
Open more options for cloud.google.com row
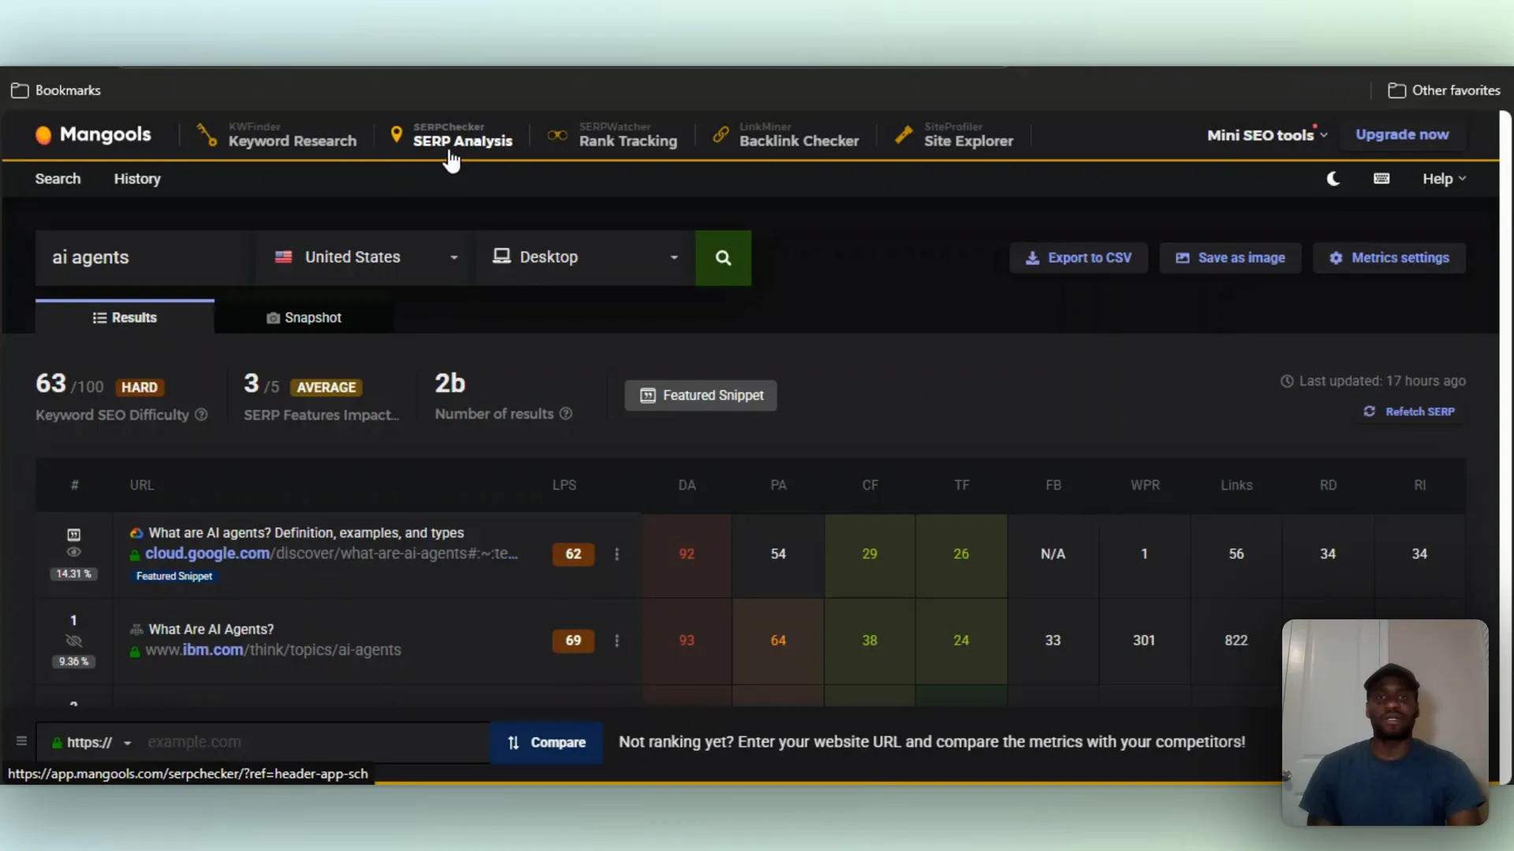click(617, 554)
